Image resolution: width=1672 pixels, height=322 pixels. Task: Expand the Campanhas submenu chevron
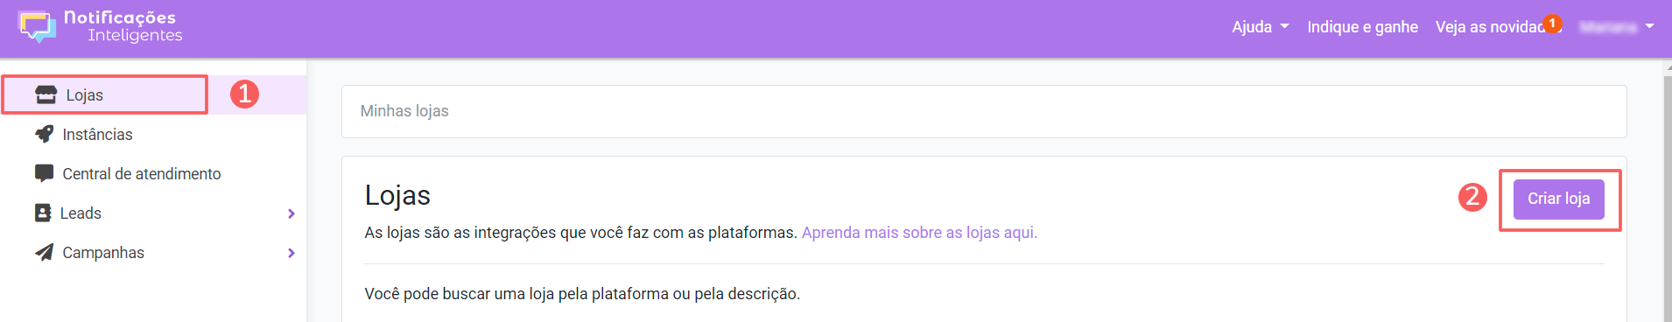pos(292,253)
